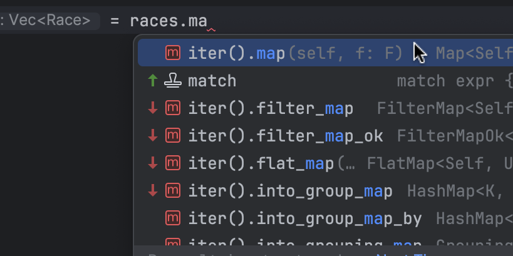Screen dimensions: 513x256
Task: Click the template stamp icon next to match
Action: coord(172,81)
